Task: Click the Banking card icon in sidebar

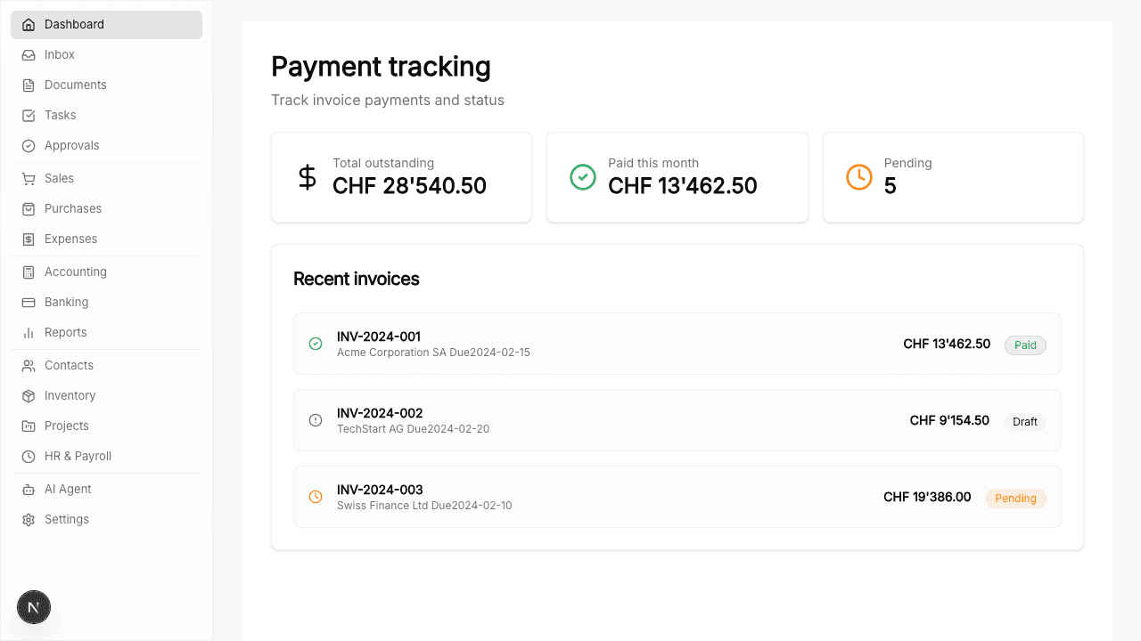Action: [29, 303]
